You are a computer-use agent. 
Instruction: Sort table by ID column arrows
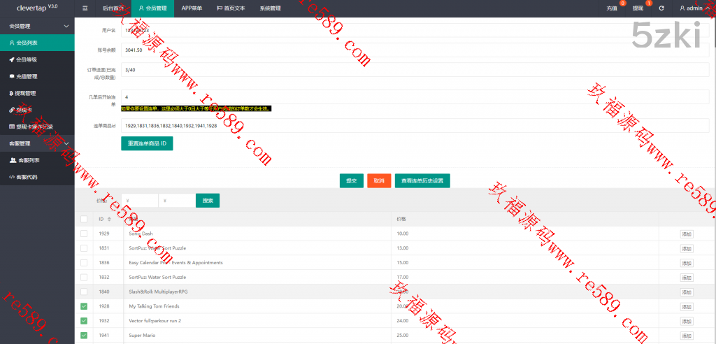point(109,219)
